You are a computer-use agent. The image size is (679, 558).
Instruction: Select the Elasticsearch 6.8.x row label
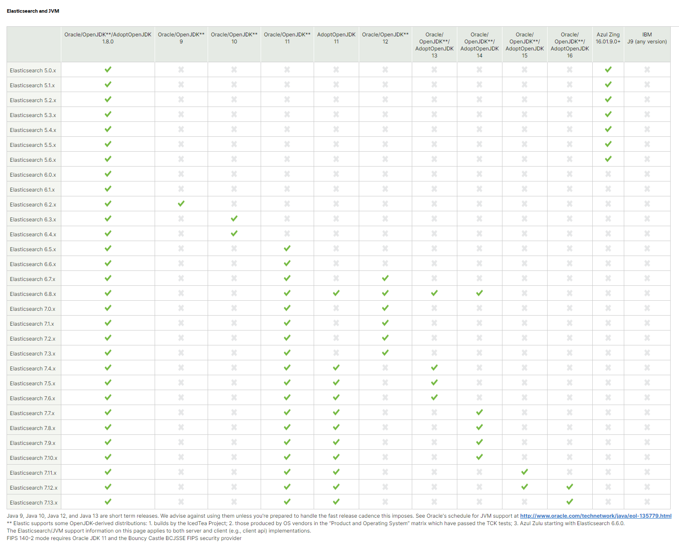[x=33, y=294]
